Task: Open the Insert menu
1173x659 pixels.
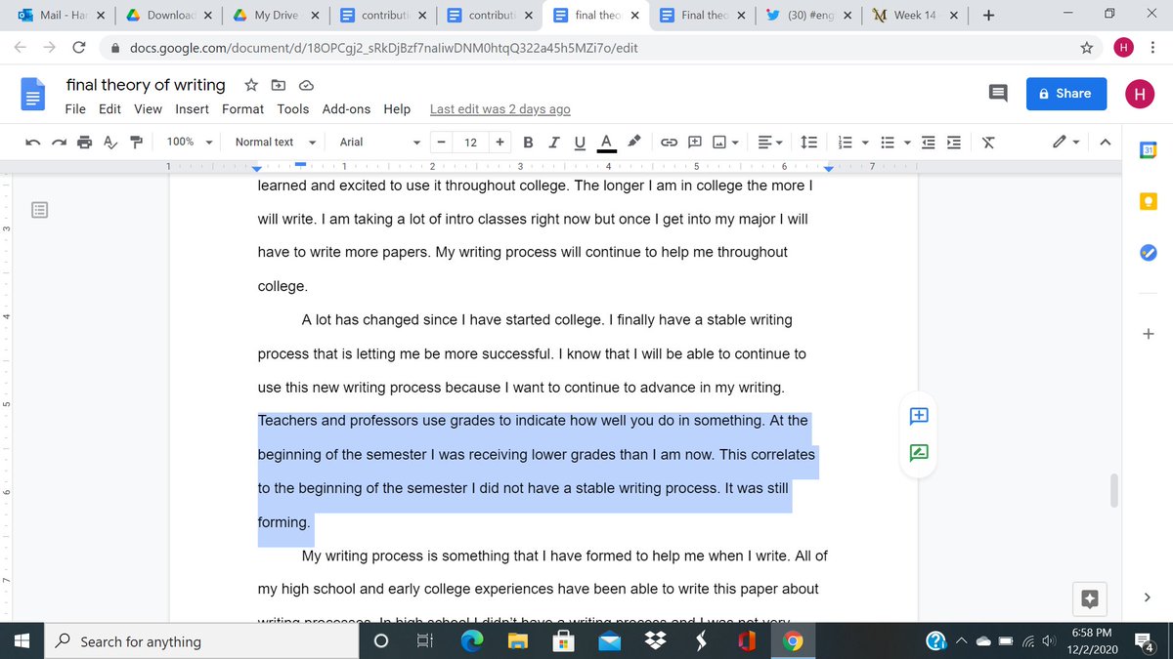Action: 192,109
